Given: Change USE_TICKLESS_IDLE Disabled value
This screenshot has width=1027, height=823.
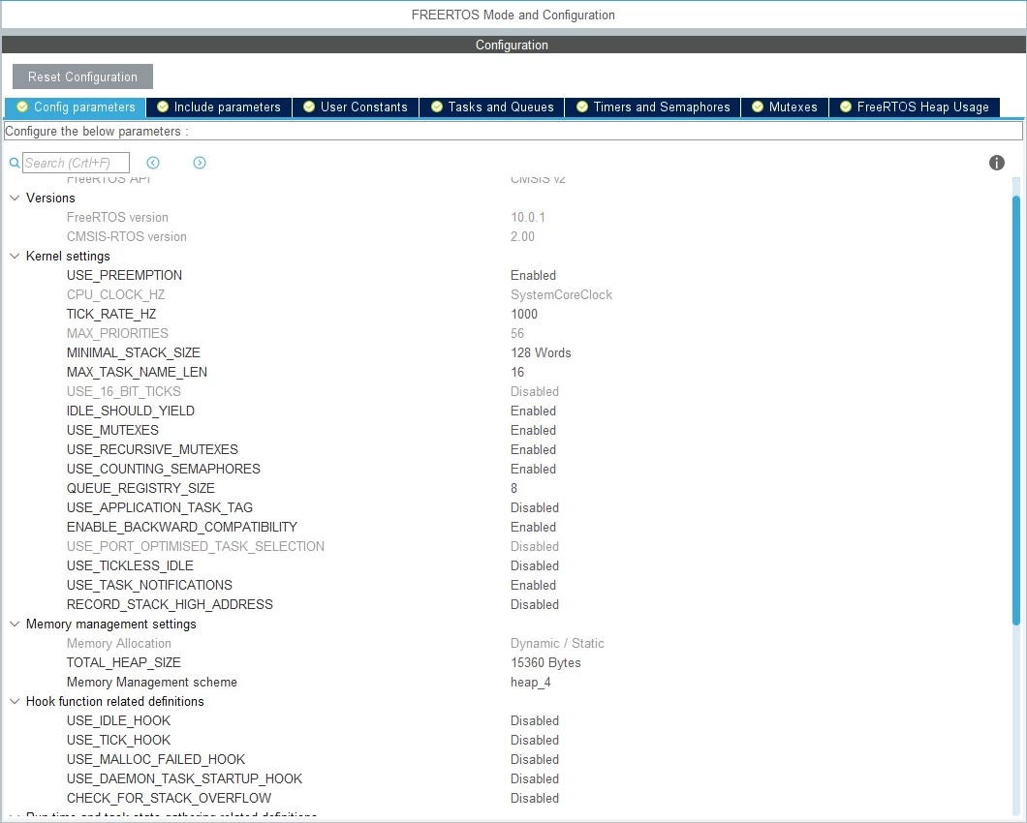Looking at the screenshot, I should click(535, 565).
